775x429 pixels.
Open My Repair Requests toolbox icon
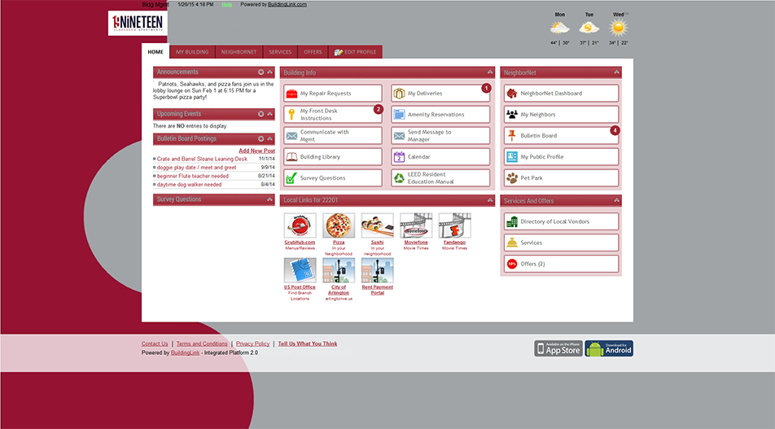coord(291,94)
